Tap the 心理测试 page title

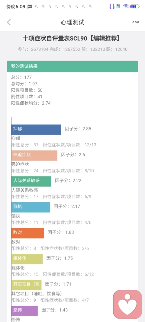[72, 22]
